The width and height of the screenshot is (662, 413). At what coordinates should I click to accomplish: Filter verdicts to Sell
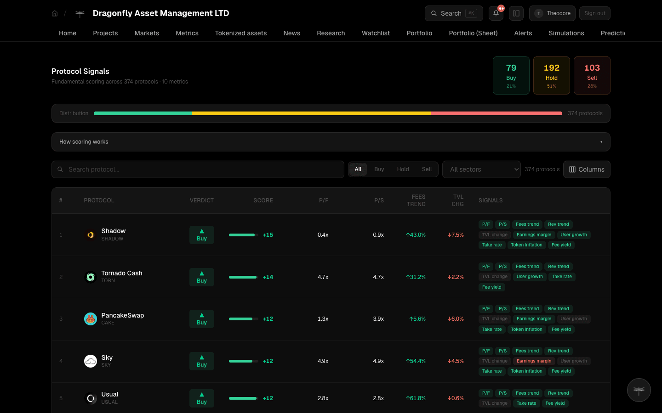point(427,169)
